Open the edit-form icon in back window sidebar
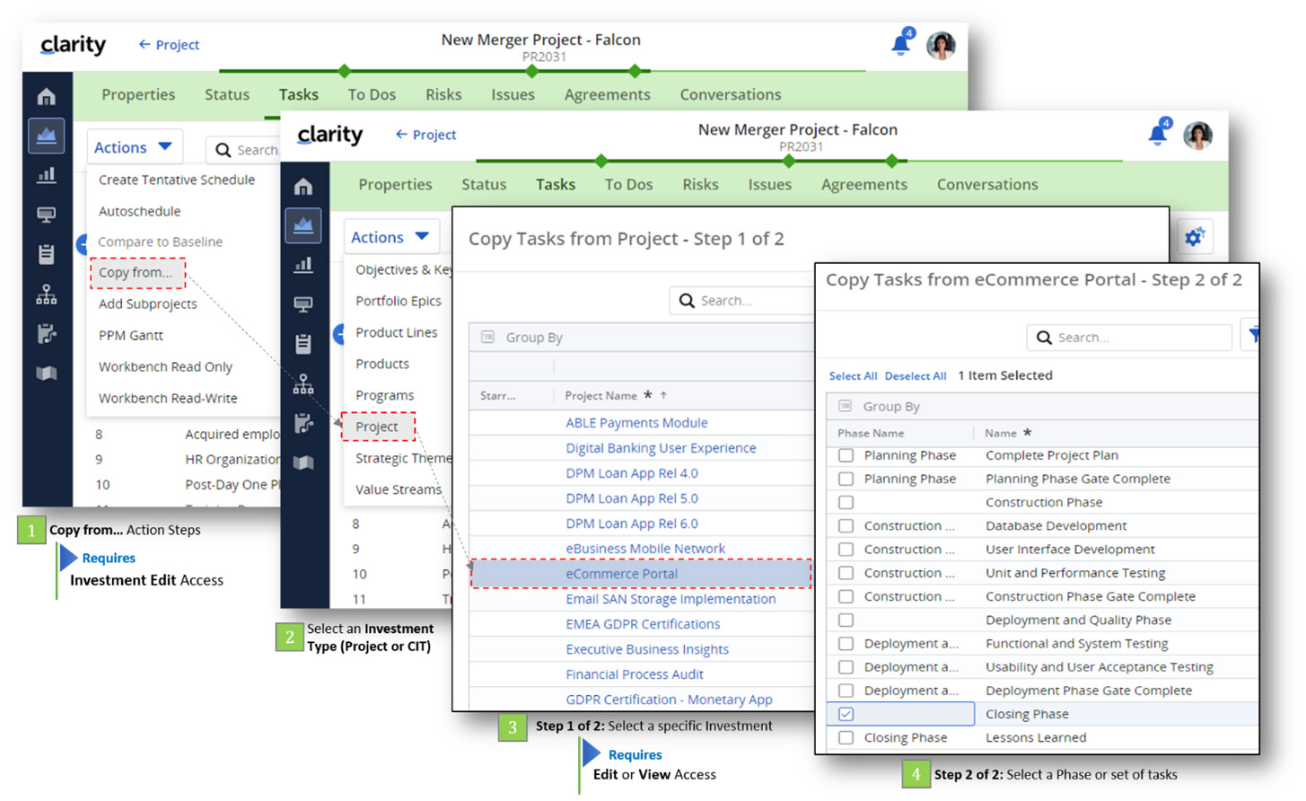The height and width of the screenshot is (801, 1306). (x=47, y=334)
